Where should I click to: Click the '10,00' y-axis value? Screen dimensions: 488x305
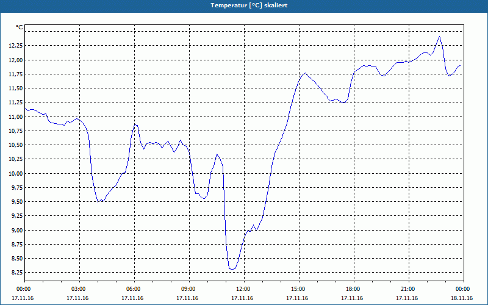click(x=16, y=173)
